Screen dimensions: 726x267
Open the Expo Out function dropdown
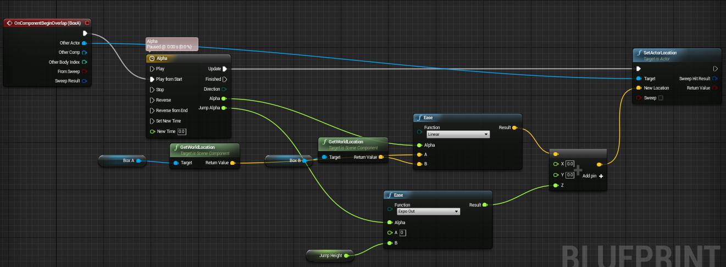coord(428,211)
